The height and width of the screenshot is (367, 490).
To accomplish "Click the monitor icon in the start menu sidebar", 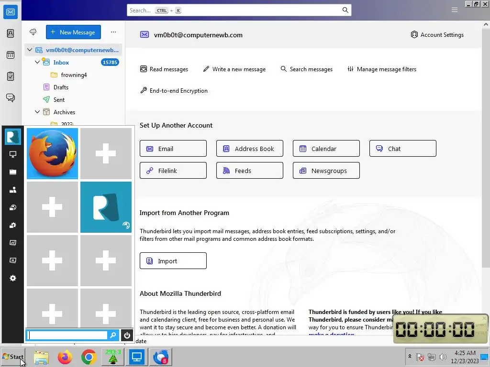I will pyautogui.click(x=13, y=154).
